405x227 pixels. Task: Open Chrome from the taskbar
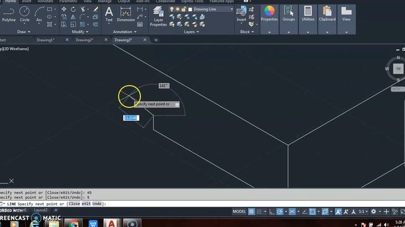73,223
